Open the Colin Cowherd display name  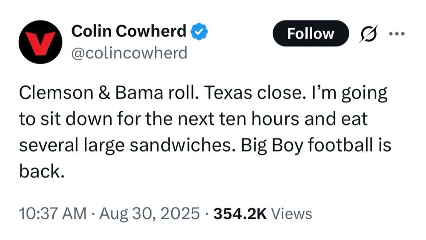pyautogui.click(x=129, y=31)
